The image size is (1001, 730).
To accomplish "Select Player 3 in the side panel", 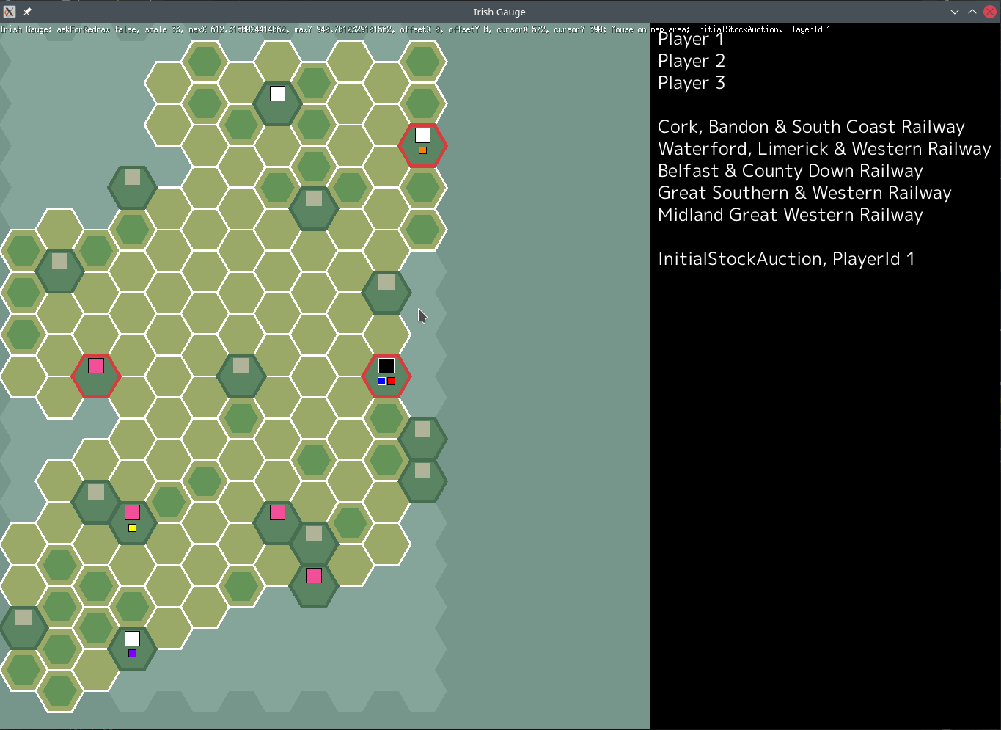I will pos(692,83).
